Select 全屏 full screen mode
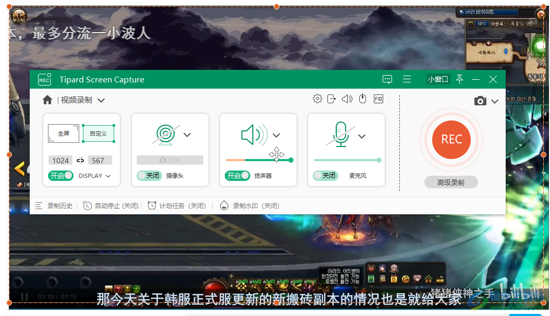Viewport: 550px width, 316px height. point(64,133)
